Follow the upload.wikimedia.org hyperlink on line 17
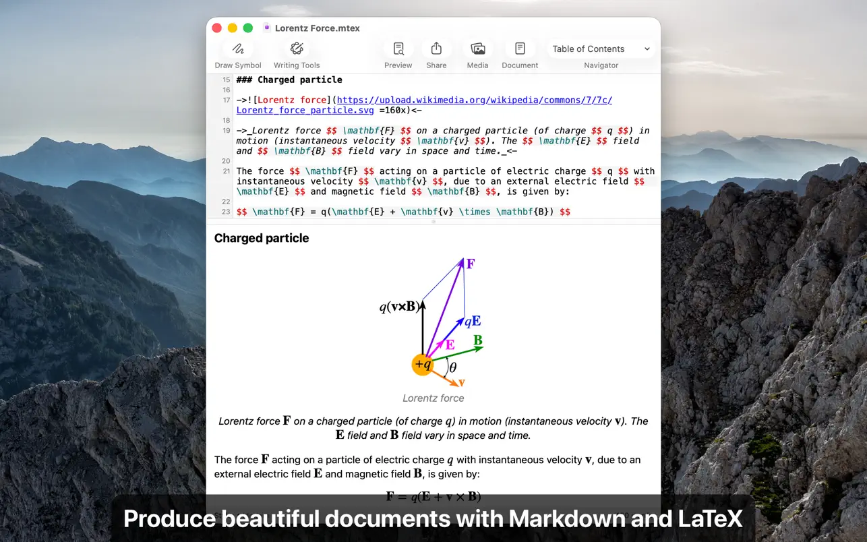This screenshot has height=542, width=867. tap(472, 100)
